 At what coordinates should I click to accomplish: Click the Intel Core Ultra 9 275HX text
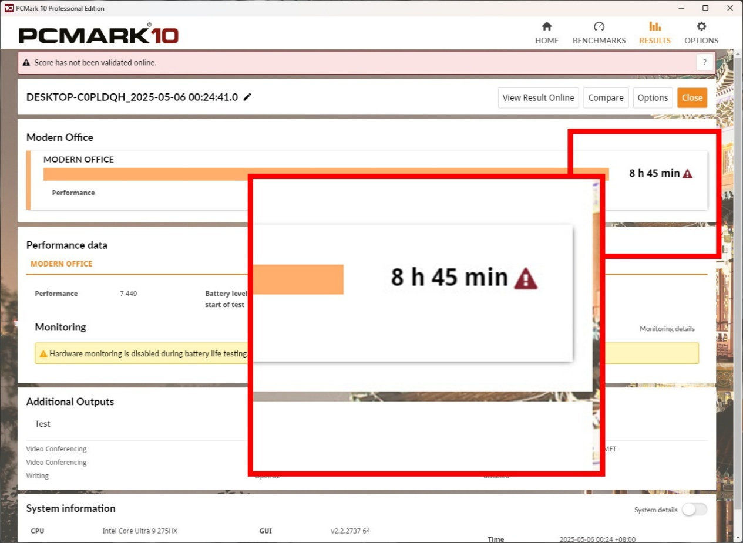coord(140,531)
